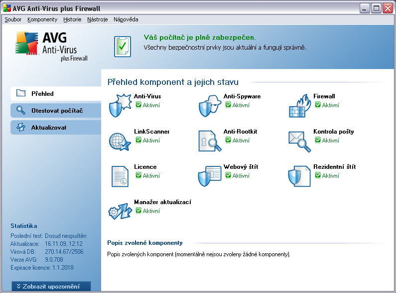This screenshot has height=293, width=396.
Task: Click the Aktualizovat button
Action: tap(56, 127)
